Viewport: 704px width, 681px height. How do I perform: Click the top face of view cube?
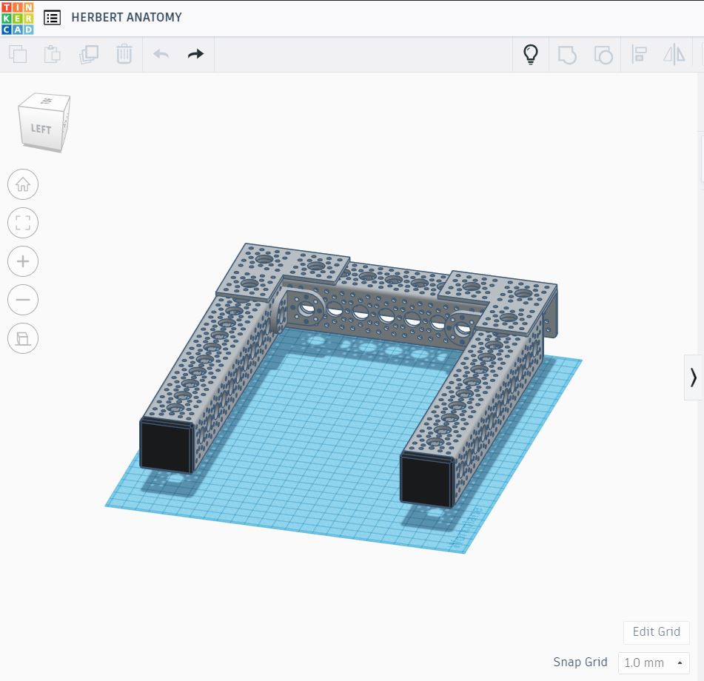pos(45,101)
